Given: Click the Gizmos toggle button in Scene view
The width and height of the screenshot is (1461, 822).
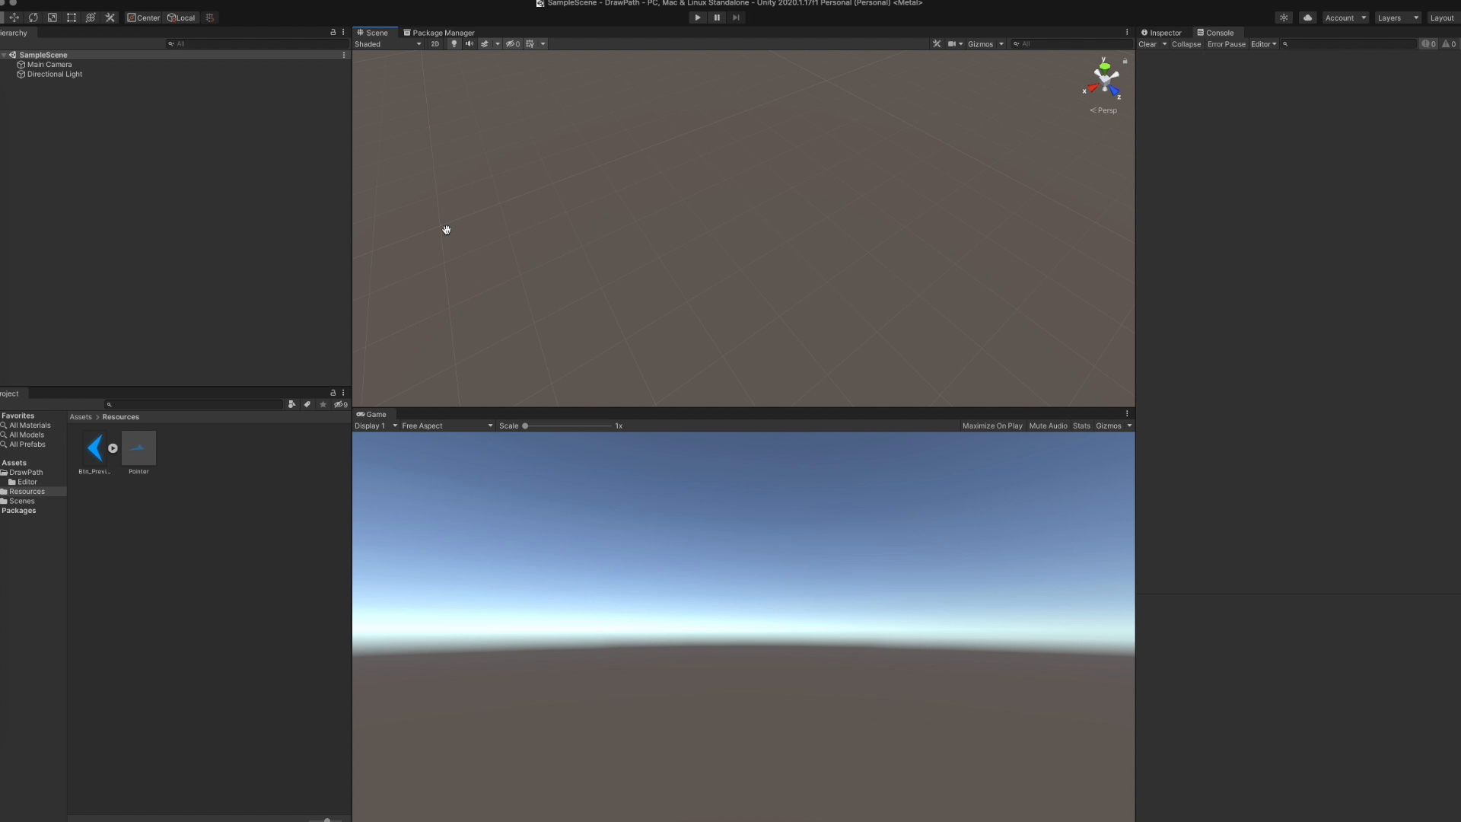Looking at the screenshot, I should pos(980,43).
